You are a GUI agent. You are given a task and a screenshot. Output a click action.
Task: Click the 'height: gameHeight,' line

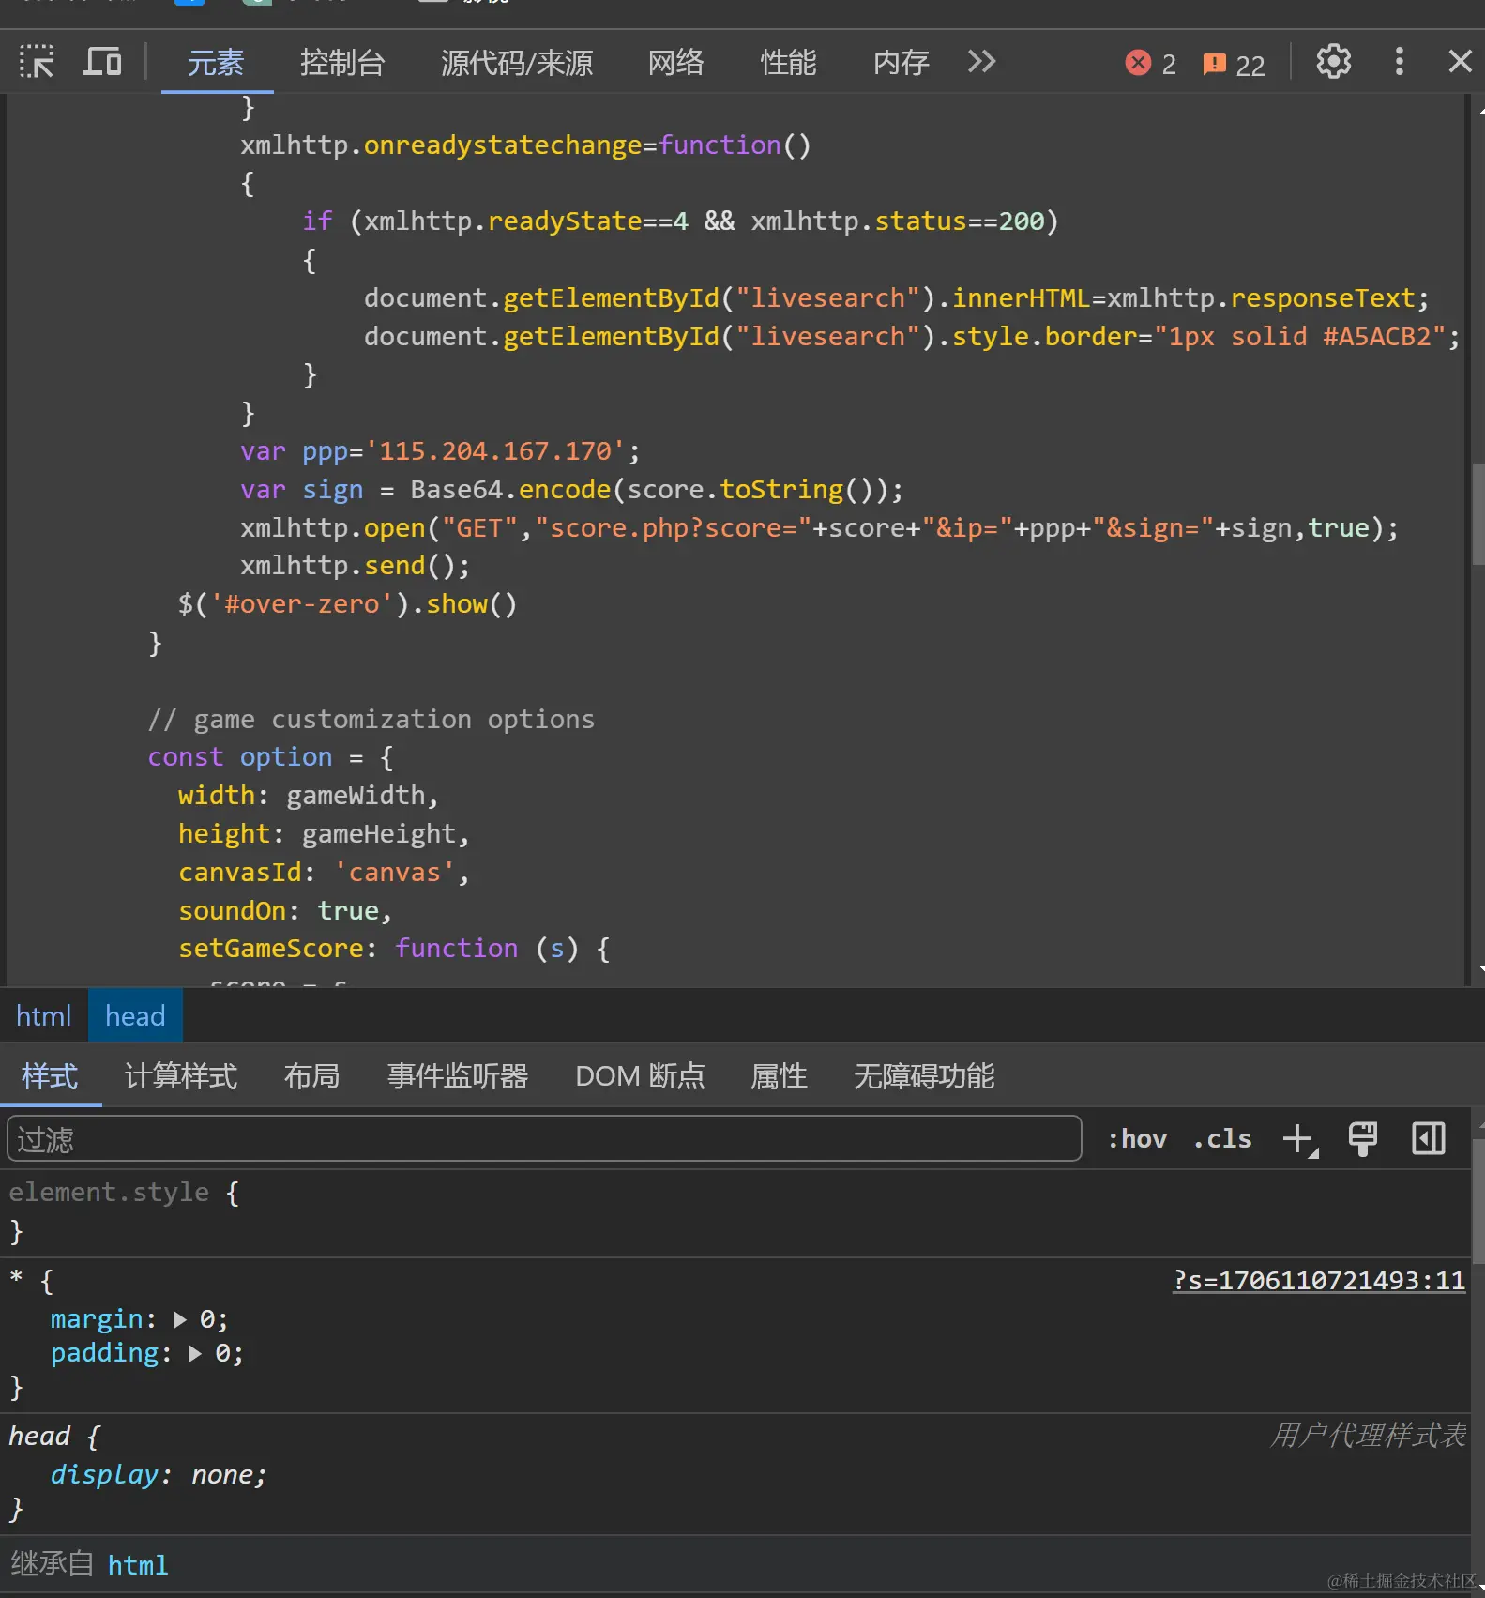pyautogui.click(x=324, y=834)
